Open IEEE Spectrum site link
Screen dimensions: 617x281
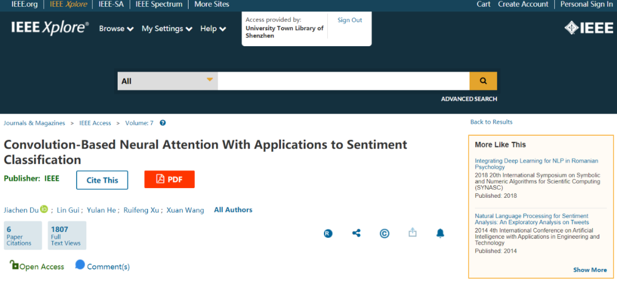tap(159, 5)
